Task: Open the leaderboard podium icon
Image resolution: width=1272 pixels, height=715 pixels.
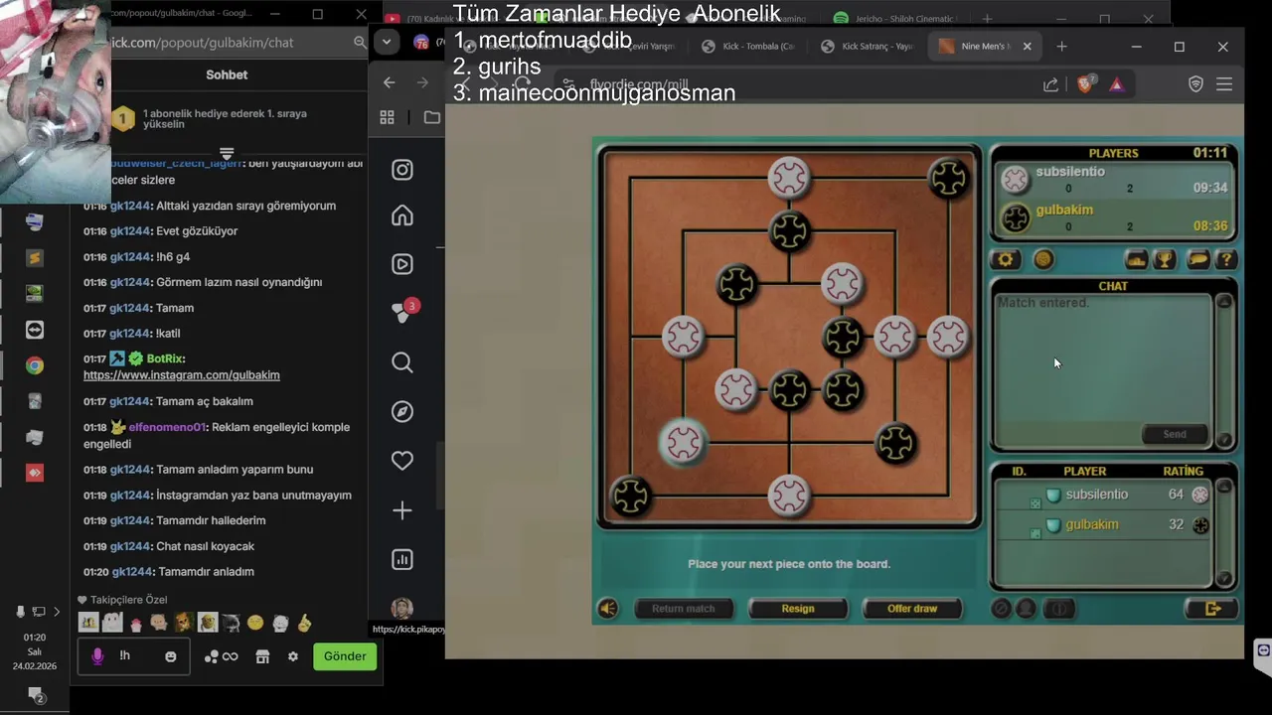Action: [x=1136, y=260]
